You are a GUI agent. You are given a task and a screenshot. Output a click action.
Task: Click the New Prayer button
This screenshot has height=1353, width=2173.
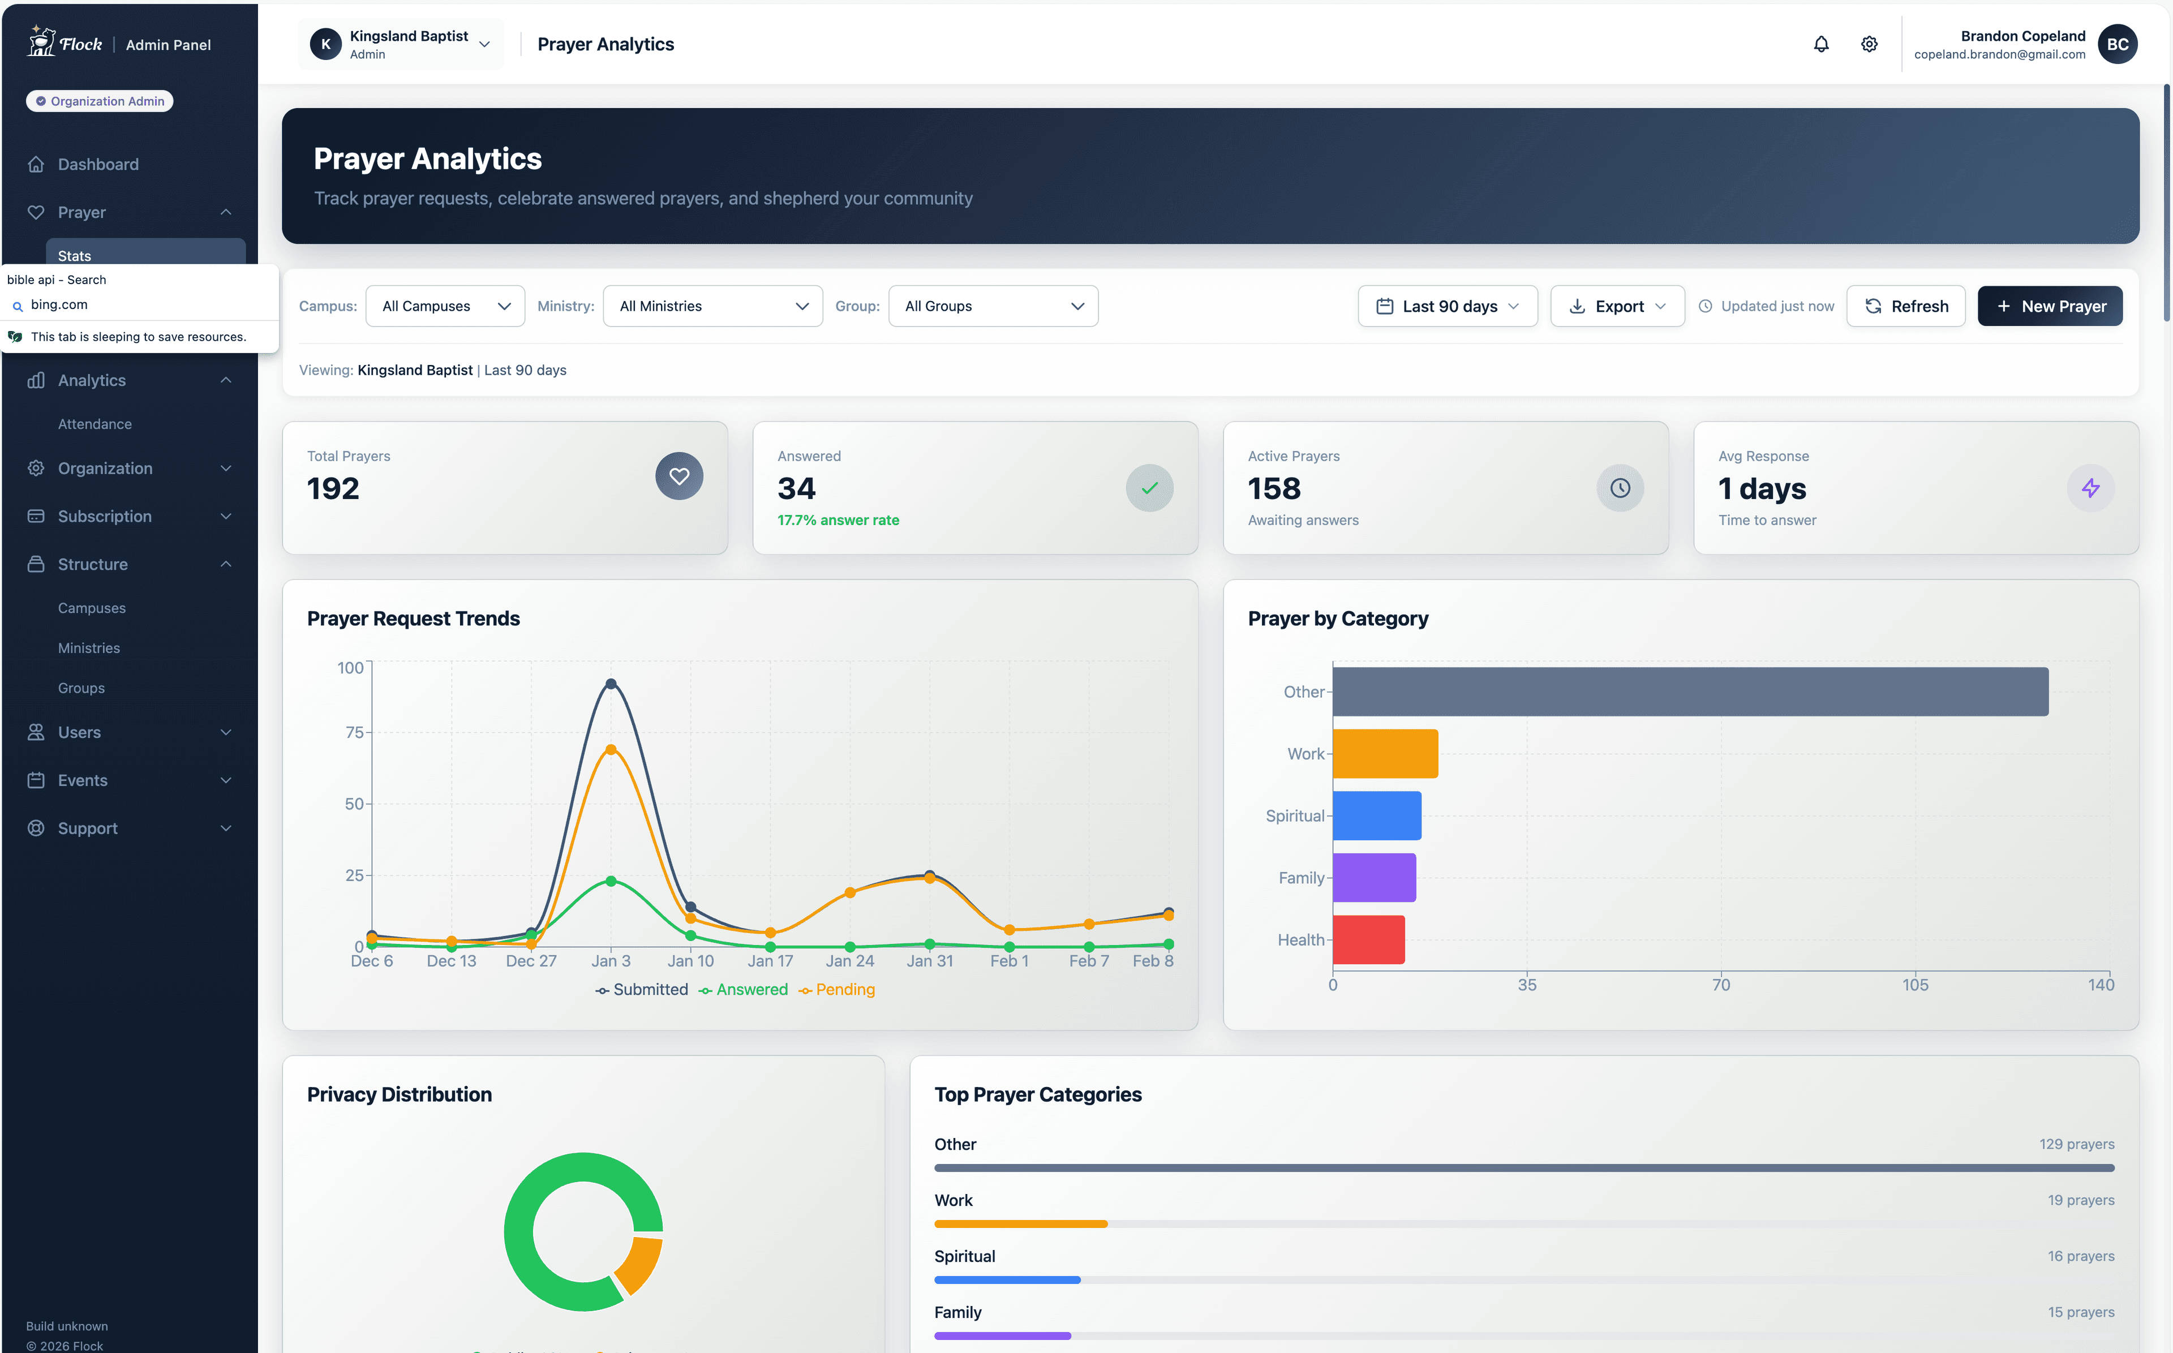[x=2050, y=305]
